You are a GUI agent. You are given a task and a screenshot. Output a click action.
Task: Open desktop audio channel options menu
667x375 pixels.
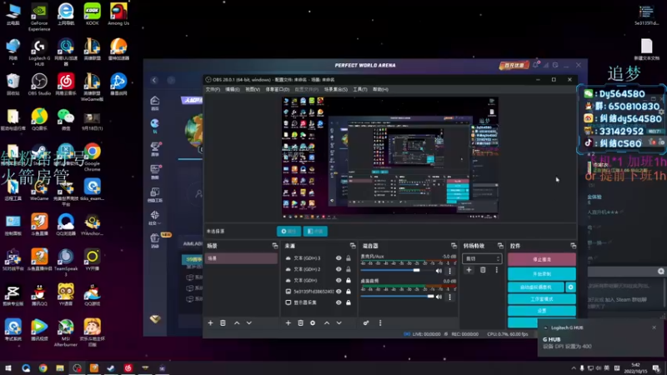click(449, 297)
